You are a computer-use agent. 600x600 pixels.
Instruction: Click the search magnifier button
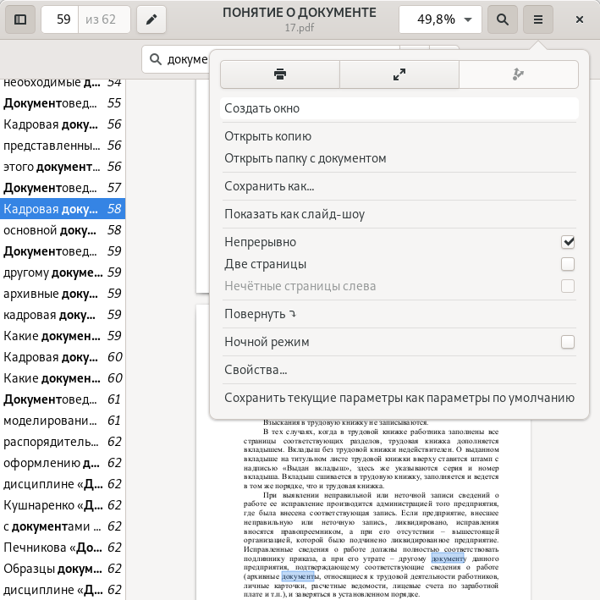tap(503, 19)
